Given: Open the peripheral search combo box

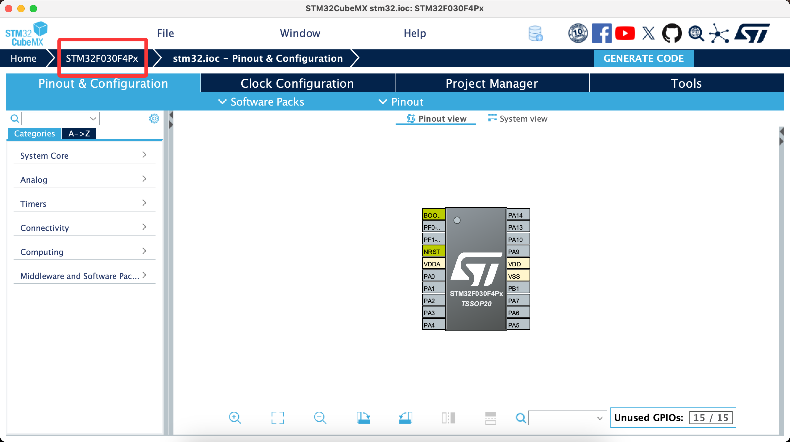Looking at the screenshot, I should [60, 119].
